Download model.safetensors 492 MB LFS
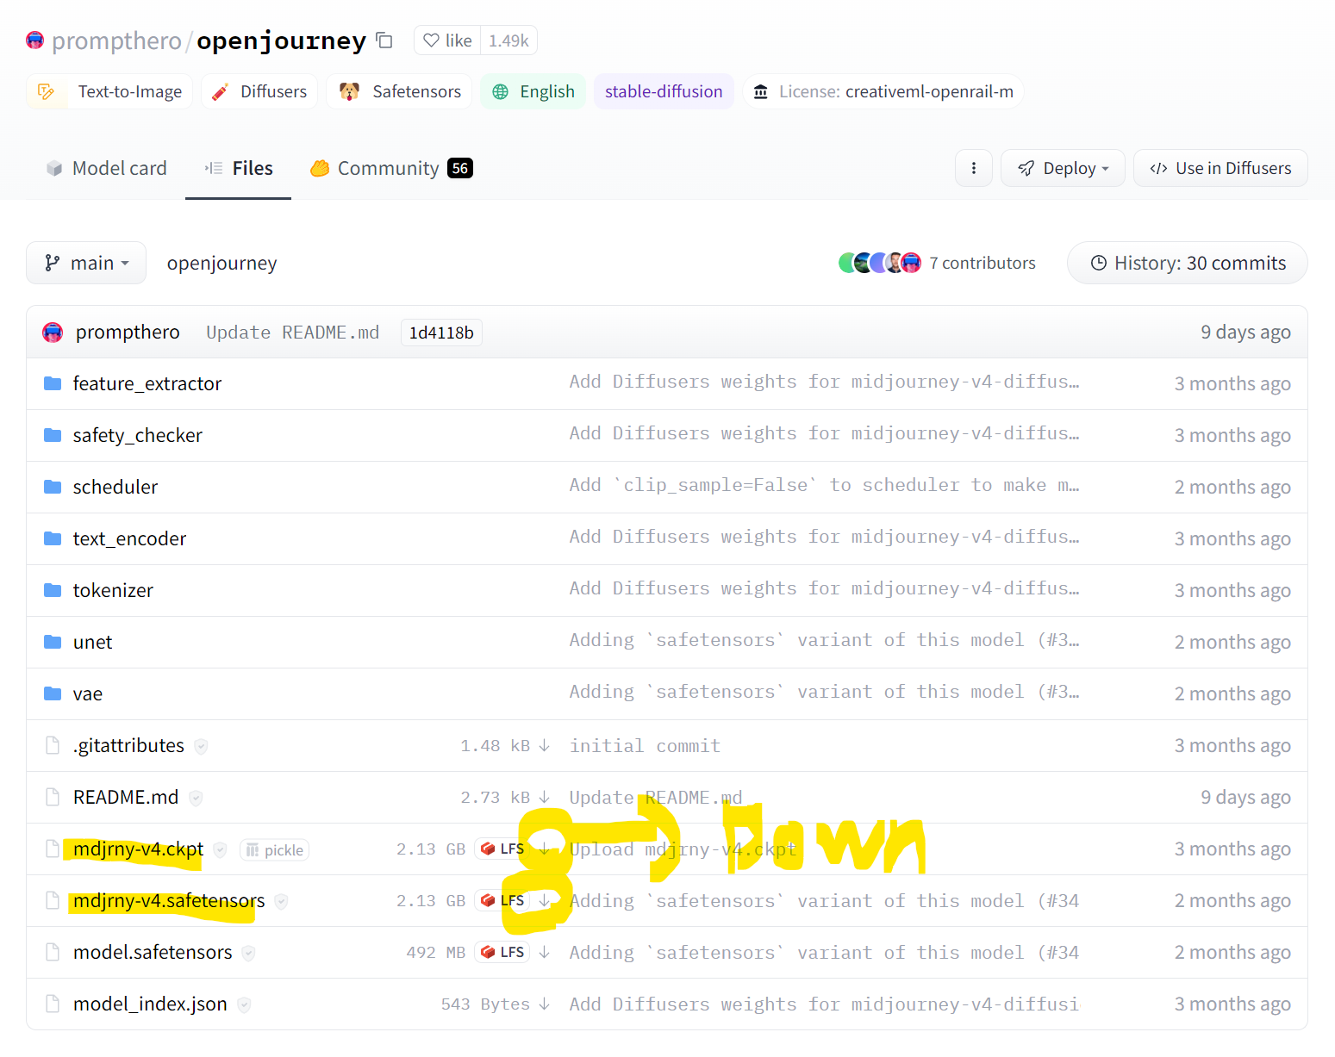1335x1057 pixels. pos(478,953)
